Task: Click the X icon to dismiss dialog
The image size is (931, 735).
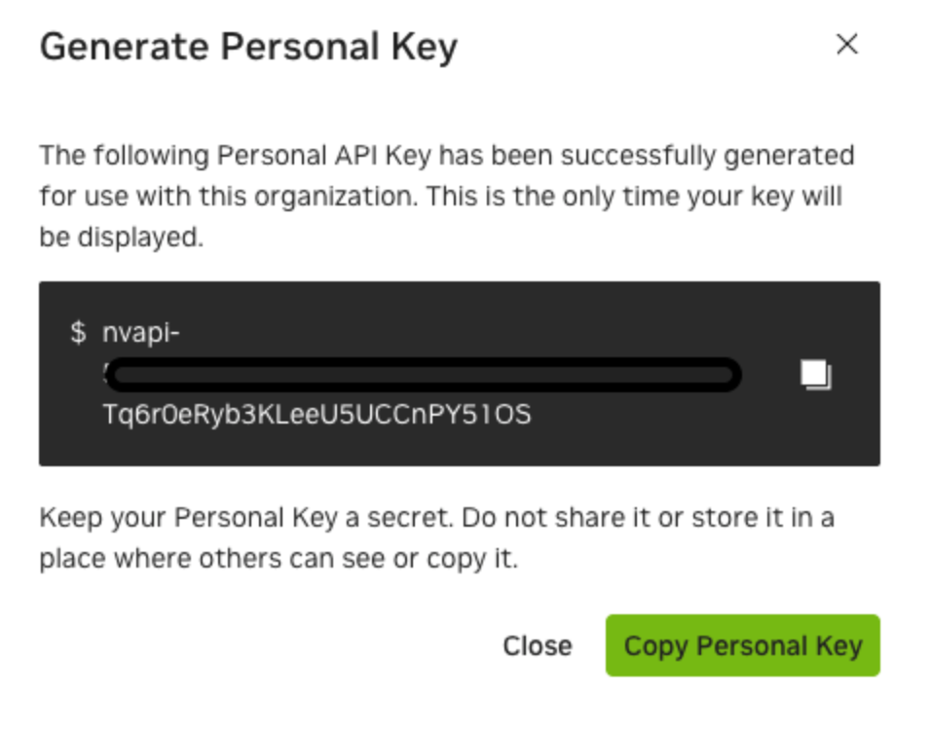Action: tap(847, 44)
